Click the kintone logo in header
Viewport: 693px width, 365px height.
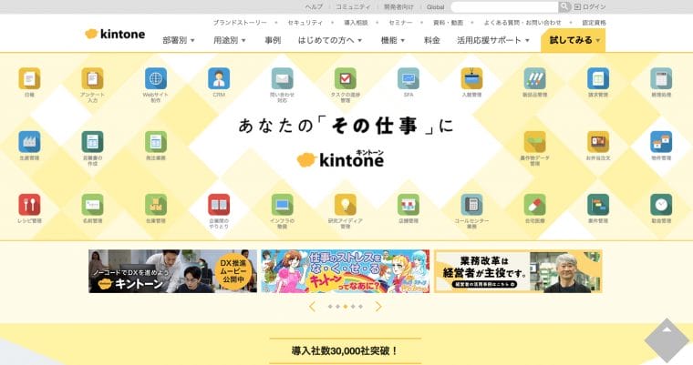[116, 34]
